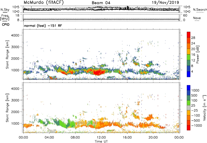Click the '12:00' time axis label

click(x=101, y=138)
